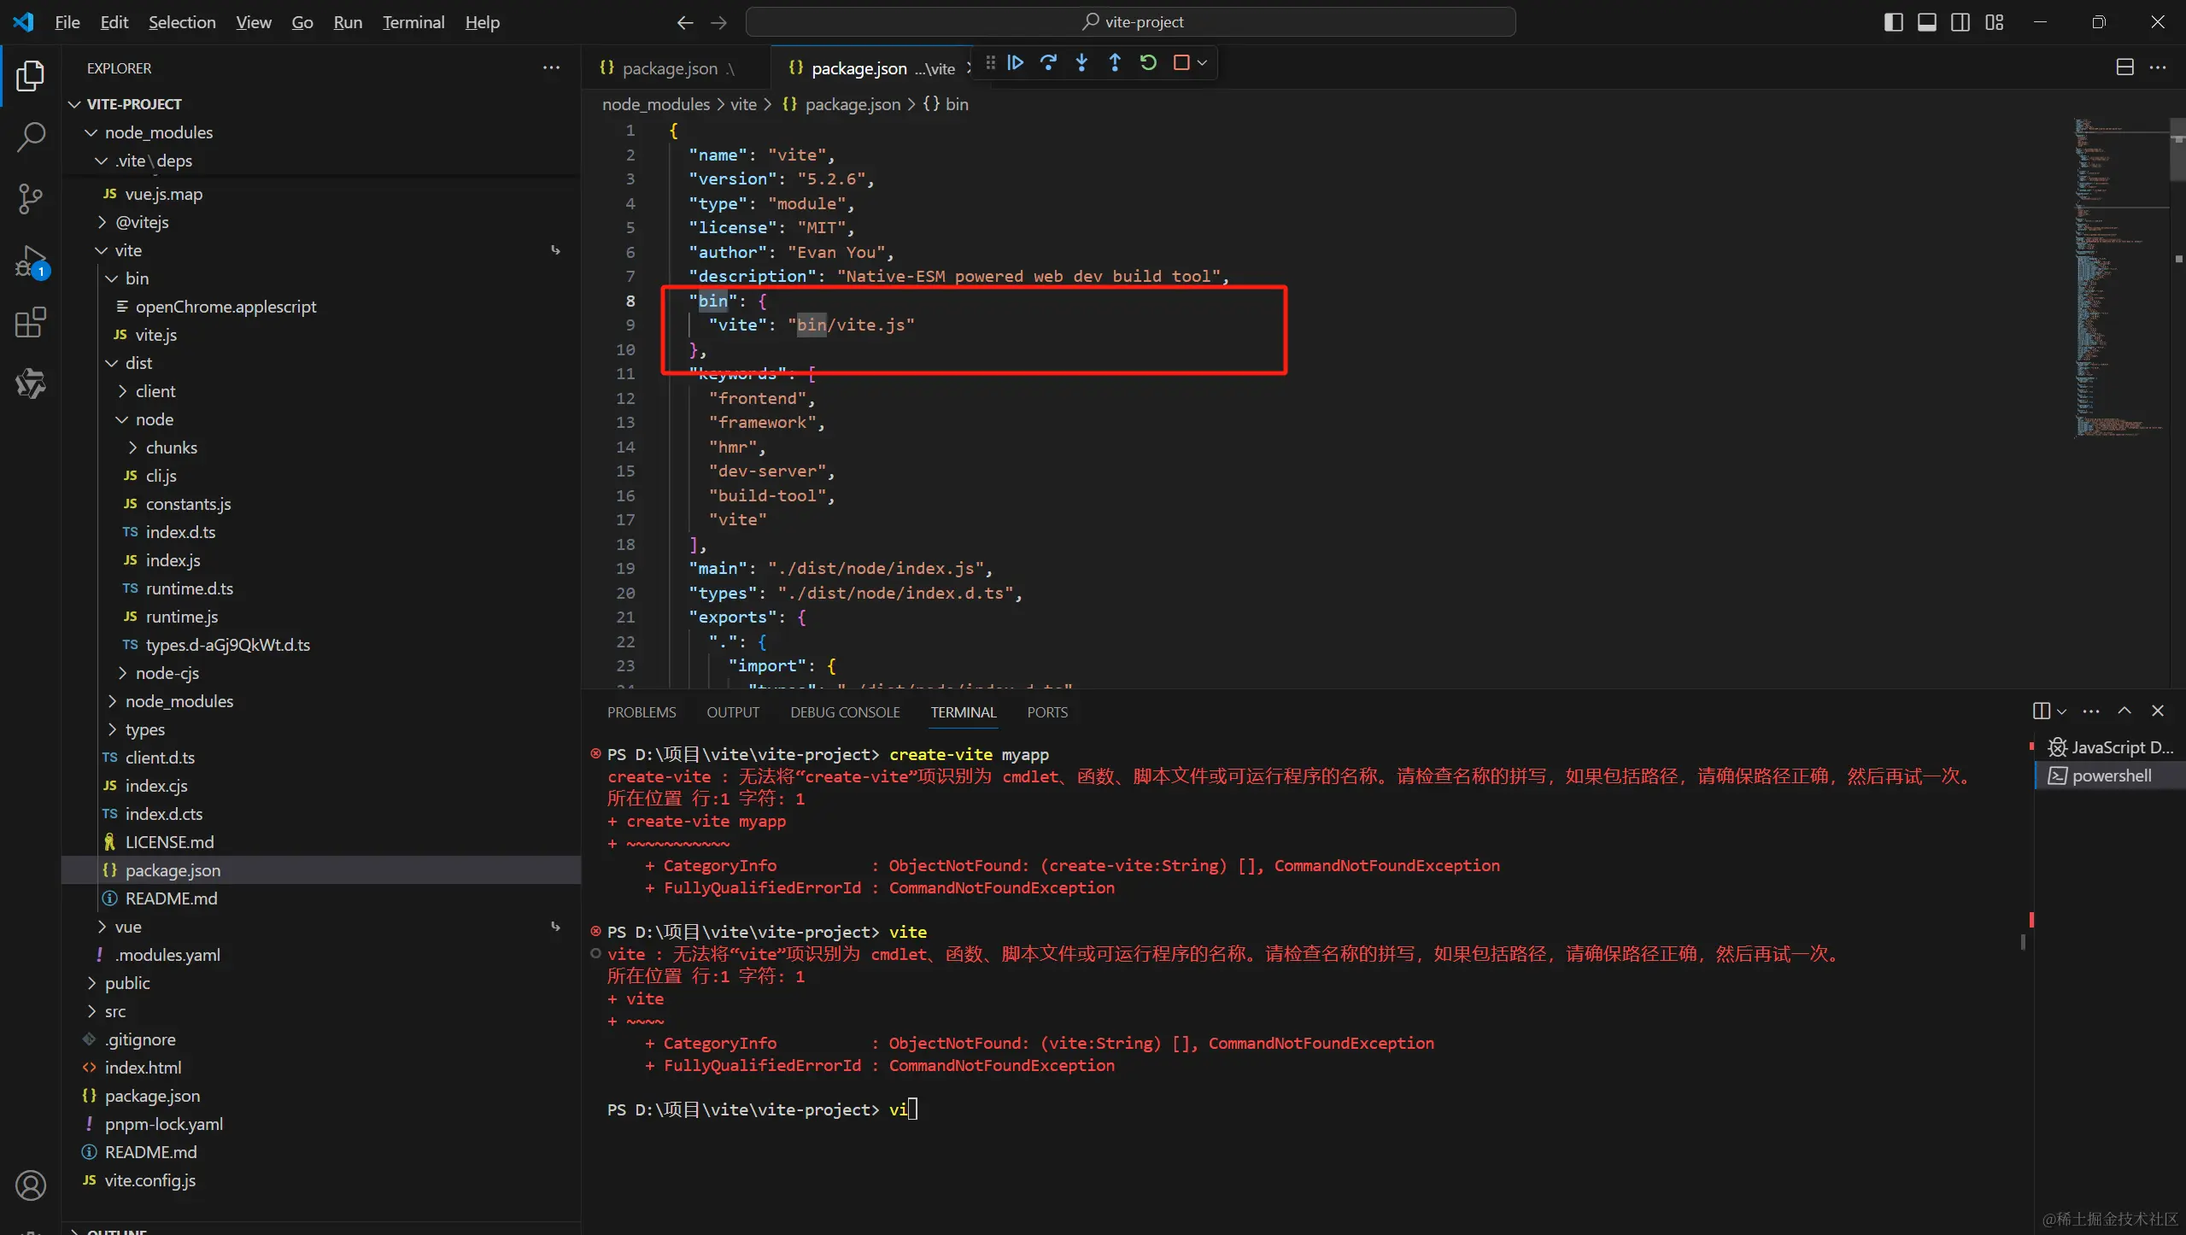Toggle the bottom panel visibility
2186x1235 pixels.
click(x=1926, y=22)
